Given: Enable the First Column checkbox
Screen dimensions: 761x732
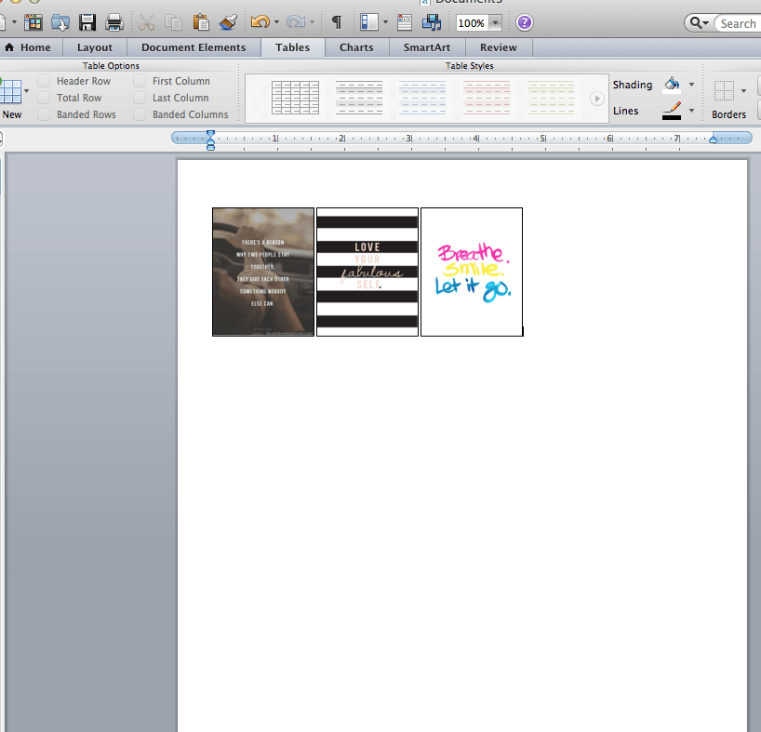Looking at the screenshot, I should (x=140, y=81).
